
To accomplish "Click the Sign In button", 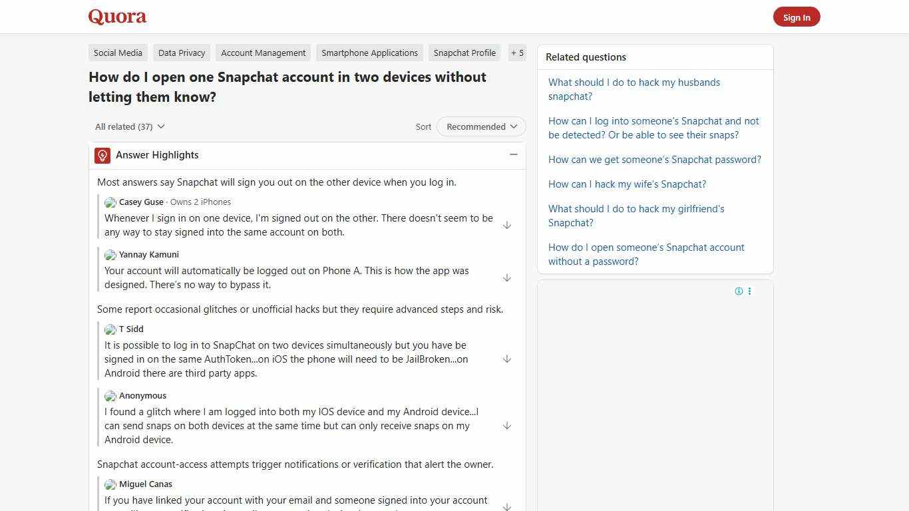I will point(797,17).
